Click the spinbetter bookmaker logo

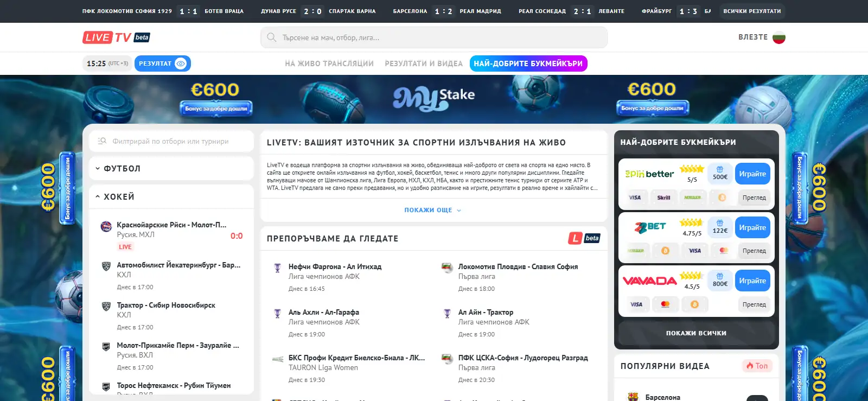click(649, 174)
